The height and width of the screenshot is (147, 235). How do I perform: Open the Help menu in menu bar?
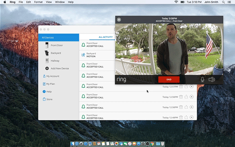[x=71, y=2]
